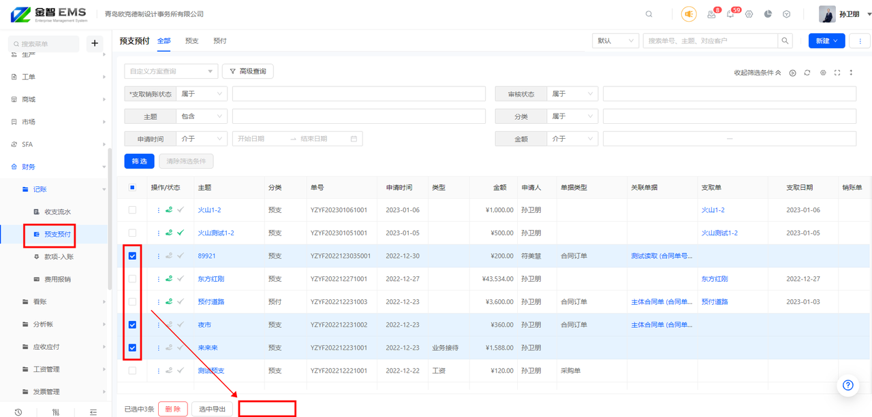The height and width of the screenshot is (417, 872).
Task: Check the checkbox for the 预付道路 row
Action: pos(132,301)
